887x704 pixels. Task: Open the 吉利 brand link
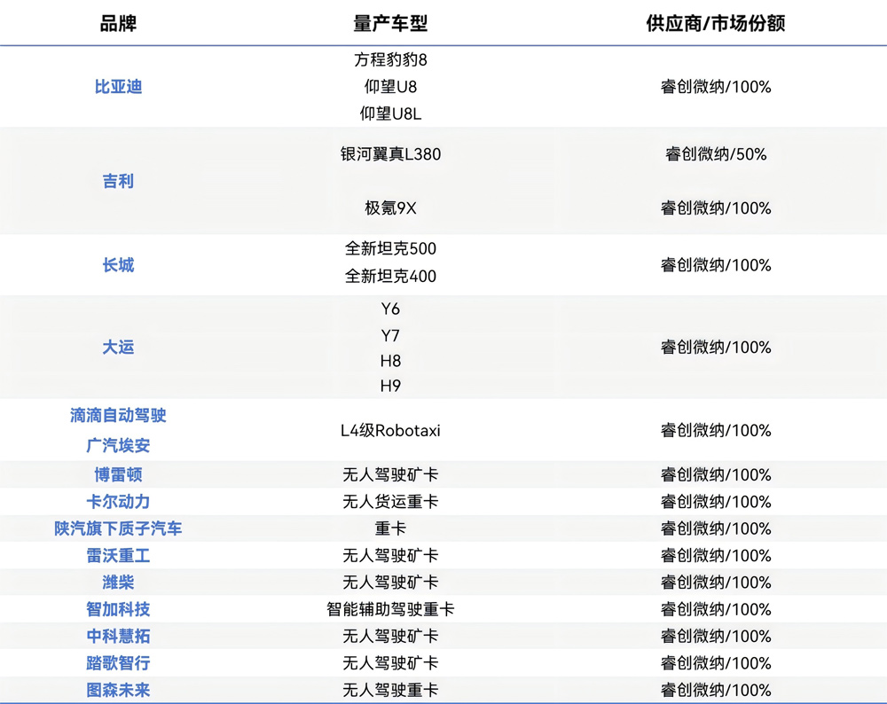tap(118, 181)
